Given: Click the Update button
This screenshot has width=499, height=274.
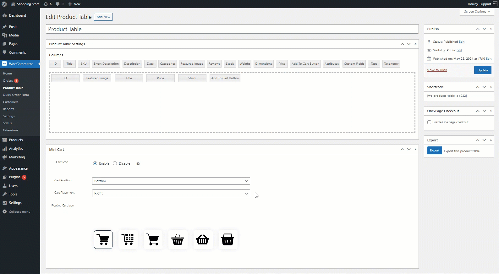Looking at the screenshot, I should coord(483,70).
